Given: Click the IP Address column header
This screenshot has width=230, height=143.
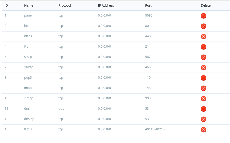Looking at the screenshot, I should tap(106, 5).
